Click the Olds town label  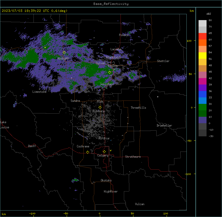pos(100,102)
